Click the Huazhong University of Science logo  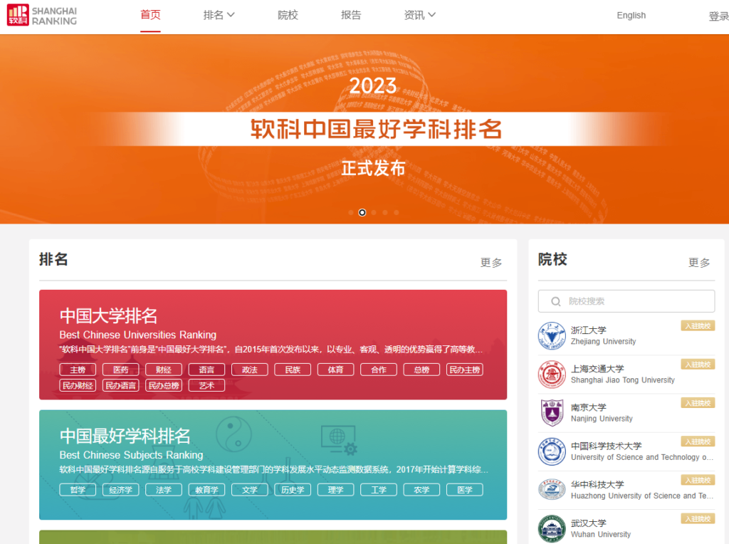552,490
